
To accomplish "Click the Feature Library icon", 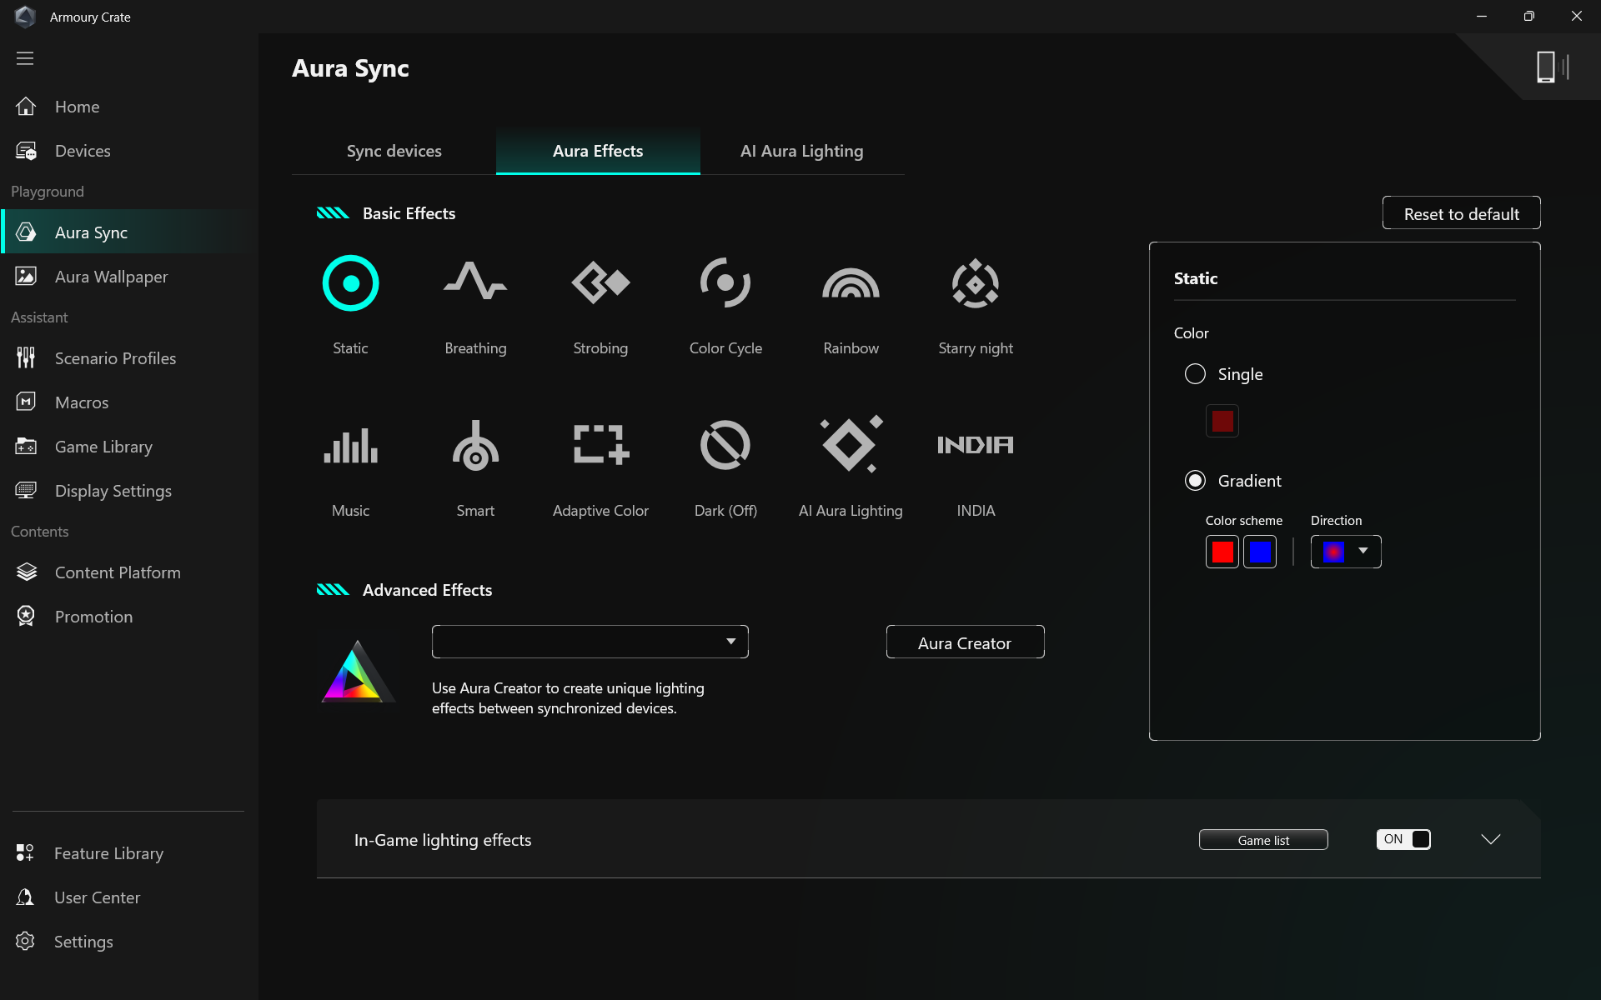I will pos(25,853).
